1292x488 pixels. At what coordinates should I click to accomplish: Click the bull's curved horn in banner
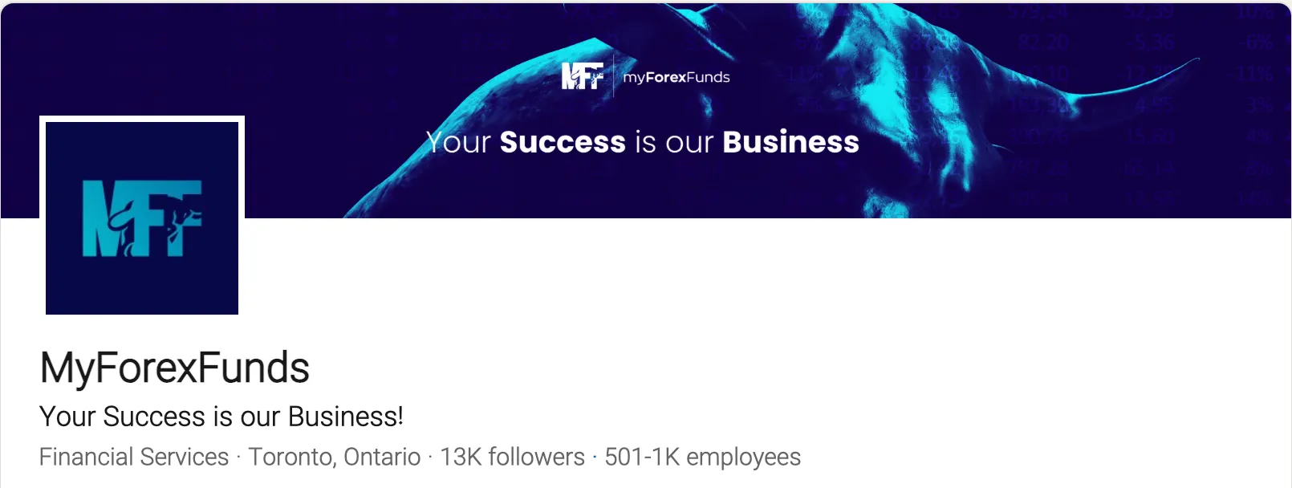(1140, 82)
